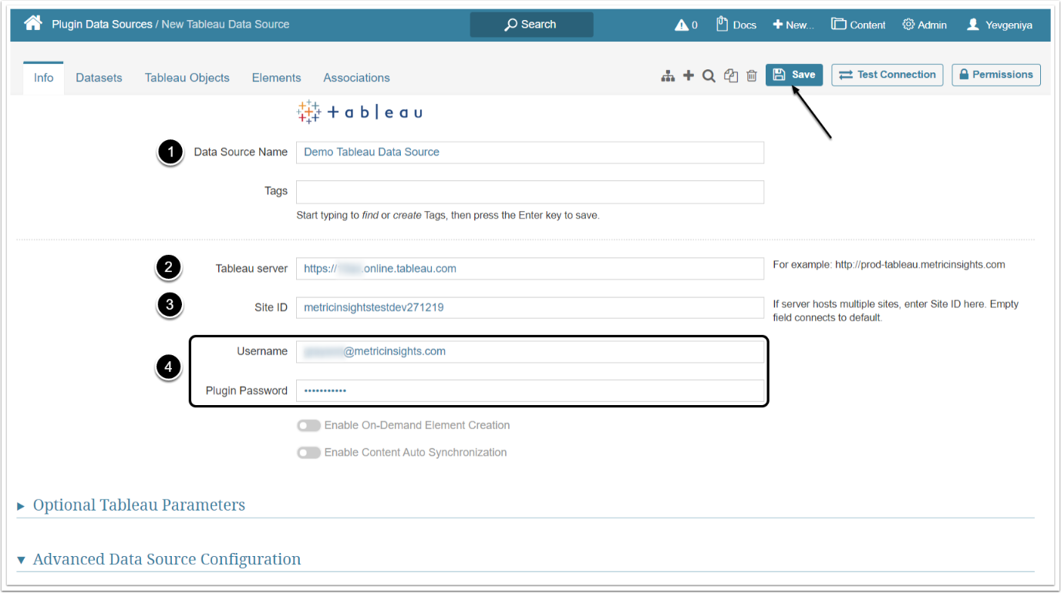Duplicate the data source via copy icon
The width and height of the screenshot is (1061, 593).
point(731,75)
